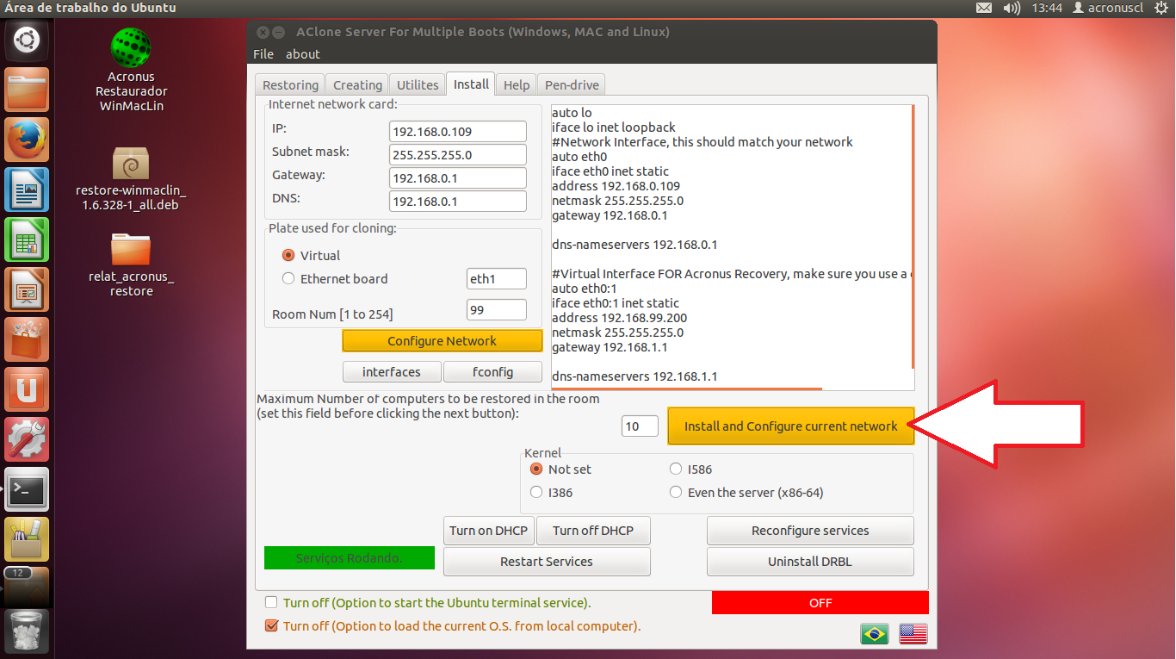Open the File menu

(x=263, y=54)
